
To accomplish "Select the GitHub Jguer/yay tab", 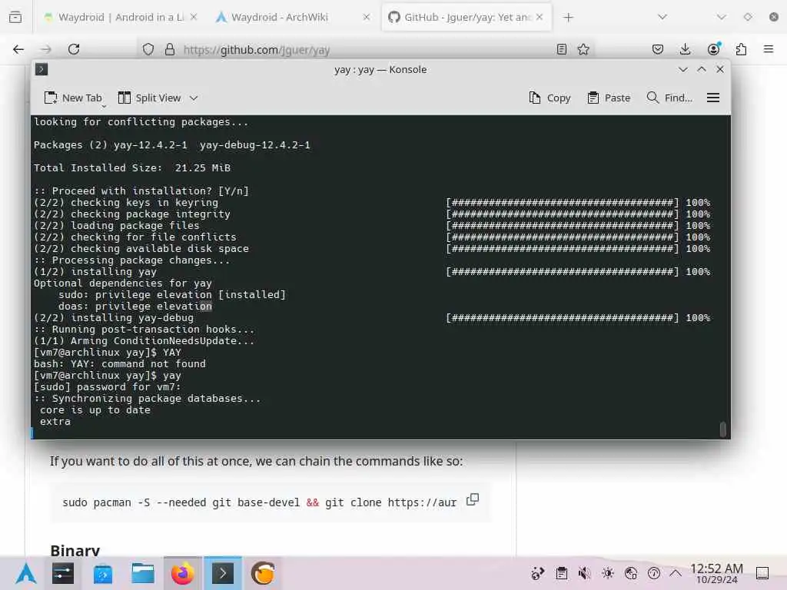I will tap(467, 17).
